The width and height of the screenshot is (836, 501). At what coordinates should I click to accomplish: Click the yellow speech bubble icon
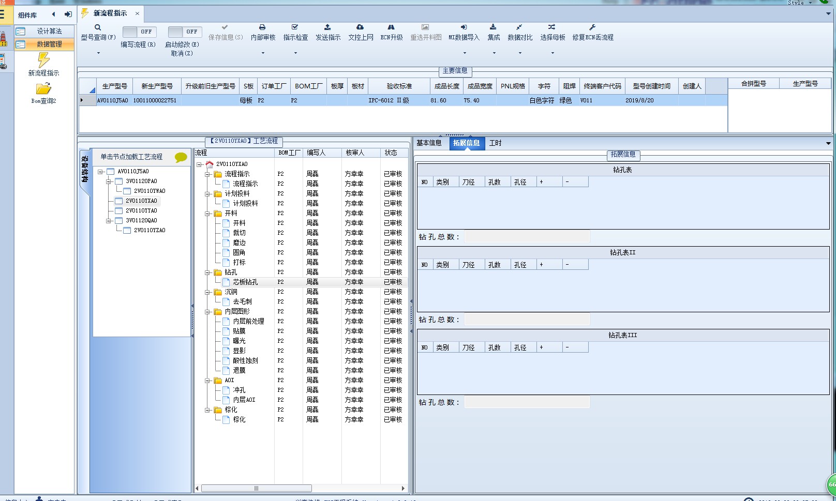[x=181, y=157]
